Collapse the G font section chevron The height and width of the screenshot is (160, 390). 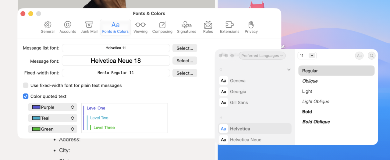[289, 70]
